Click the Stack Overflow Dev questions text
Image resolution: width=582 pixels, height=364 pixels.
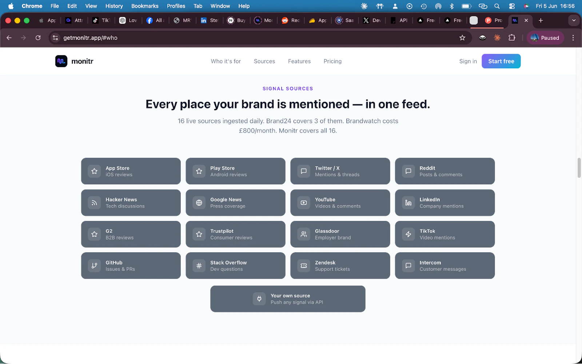pyautogui.click(x=226, y=269)
